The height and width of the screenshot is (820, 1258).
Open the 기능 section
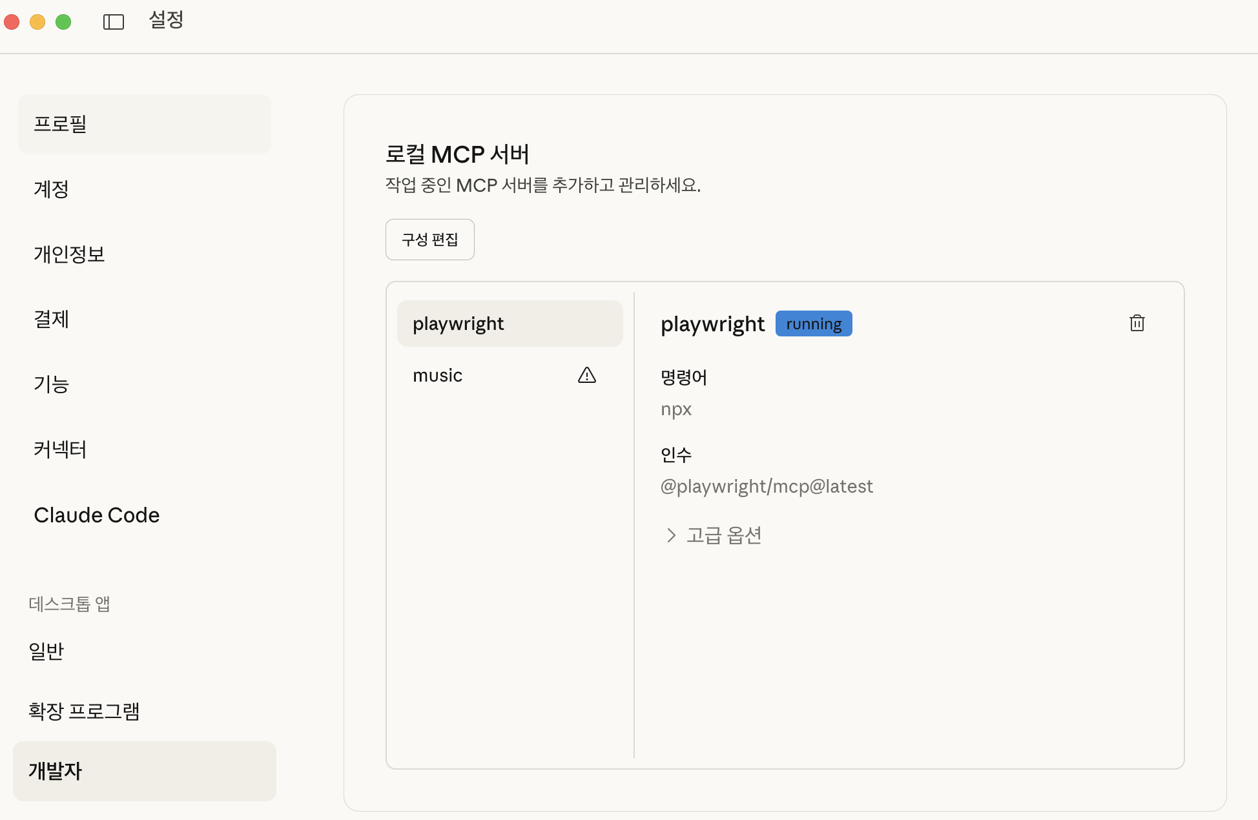(x=145, y=385)
